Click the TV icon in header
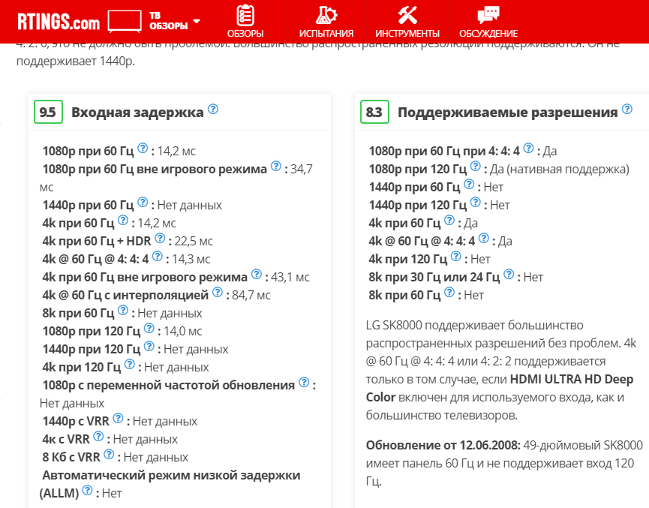This screenshot has width=649, height=508. [125, 21]
